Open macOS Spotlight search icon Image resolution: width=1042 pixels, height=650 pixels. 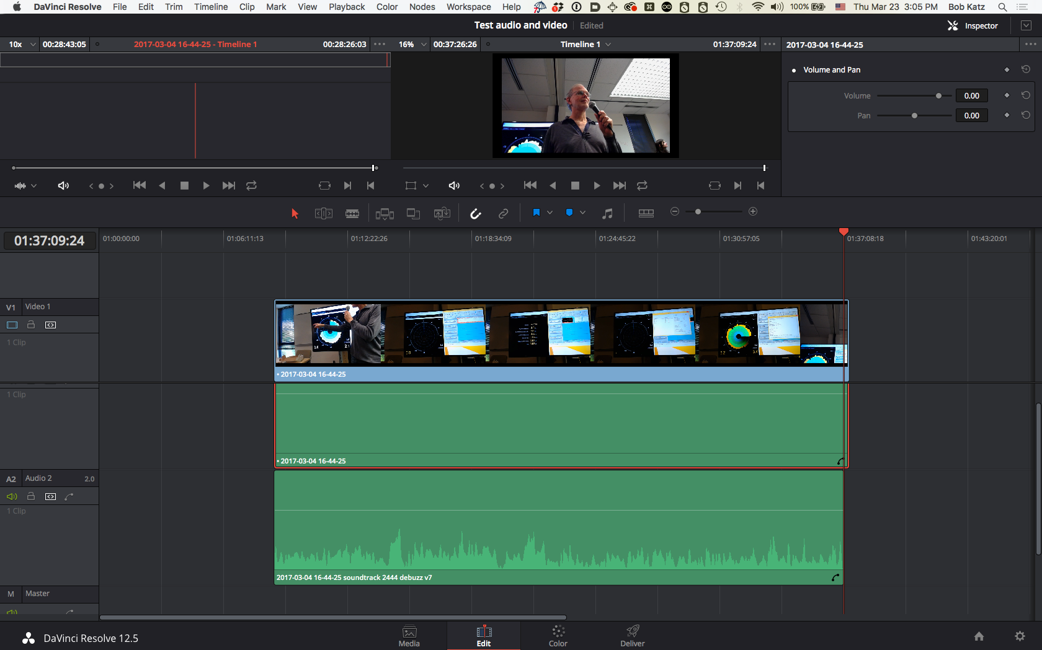click(x=1002, y=7)
